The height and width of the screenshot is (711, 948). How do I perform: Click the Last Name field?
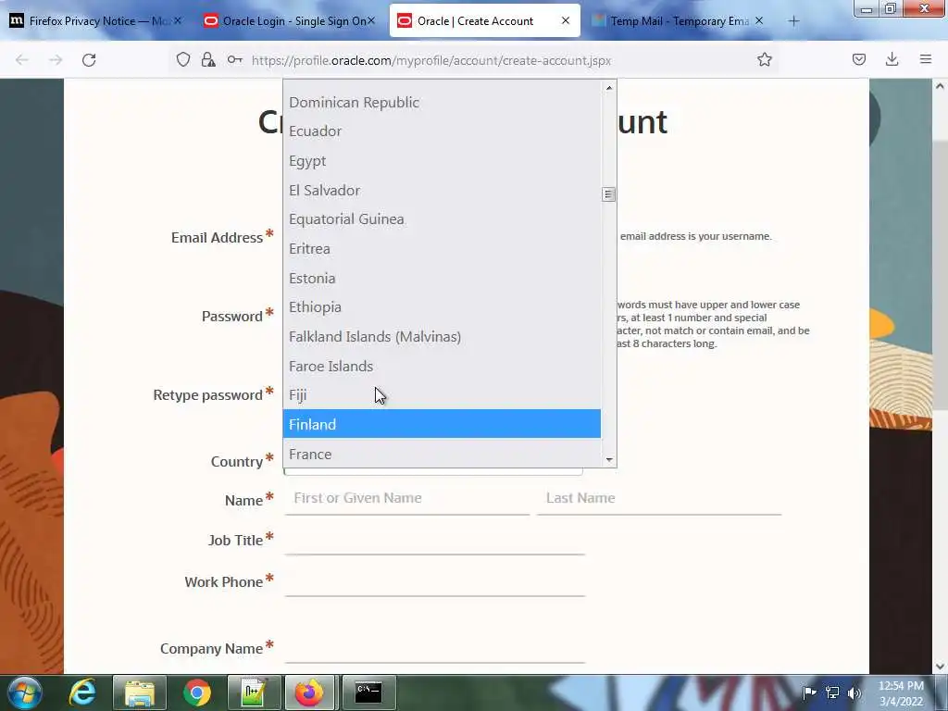coord(659,498)
